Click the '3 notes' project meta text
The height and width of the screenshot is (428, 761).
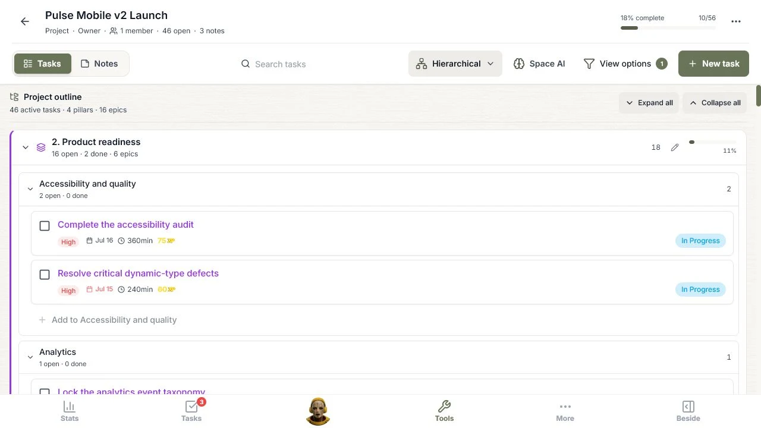coord(212,31)
